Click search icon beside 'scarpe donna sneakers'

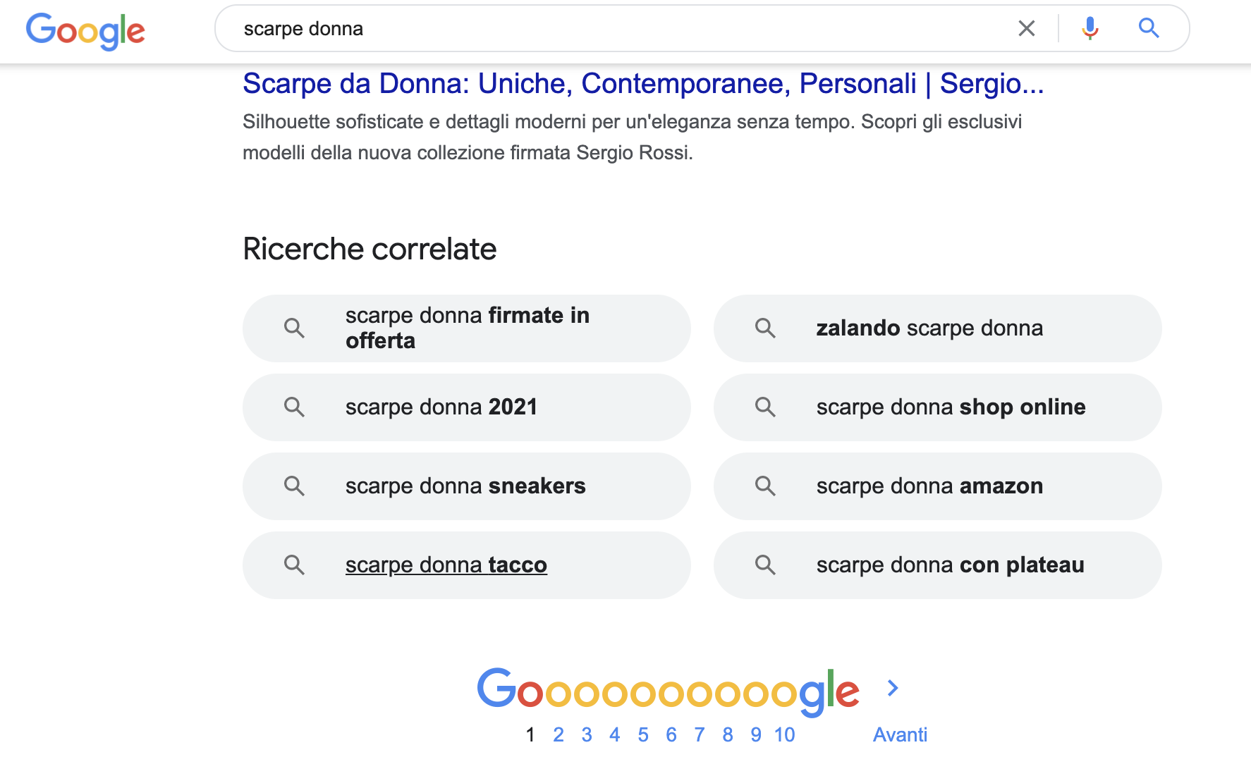click(x=294, y=486)
